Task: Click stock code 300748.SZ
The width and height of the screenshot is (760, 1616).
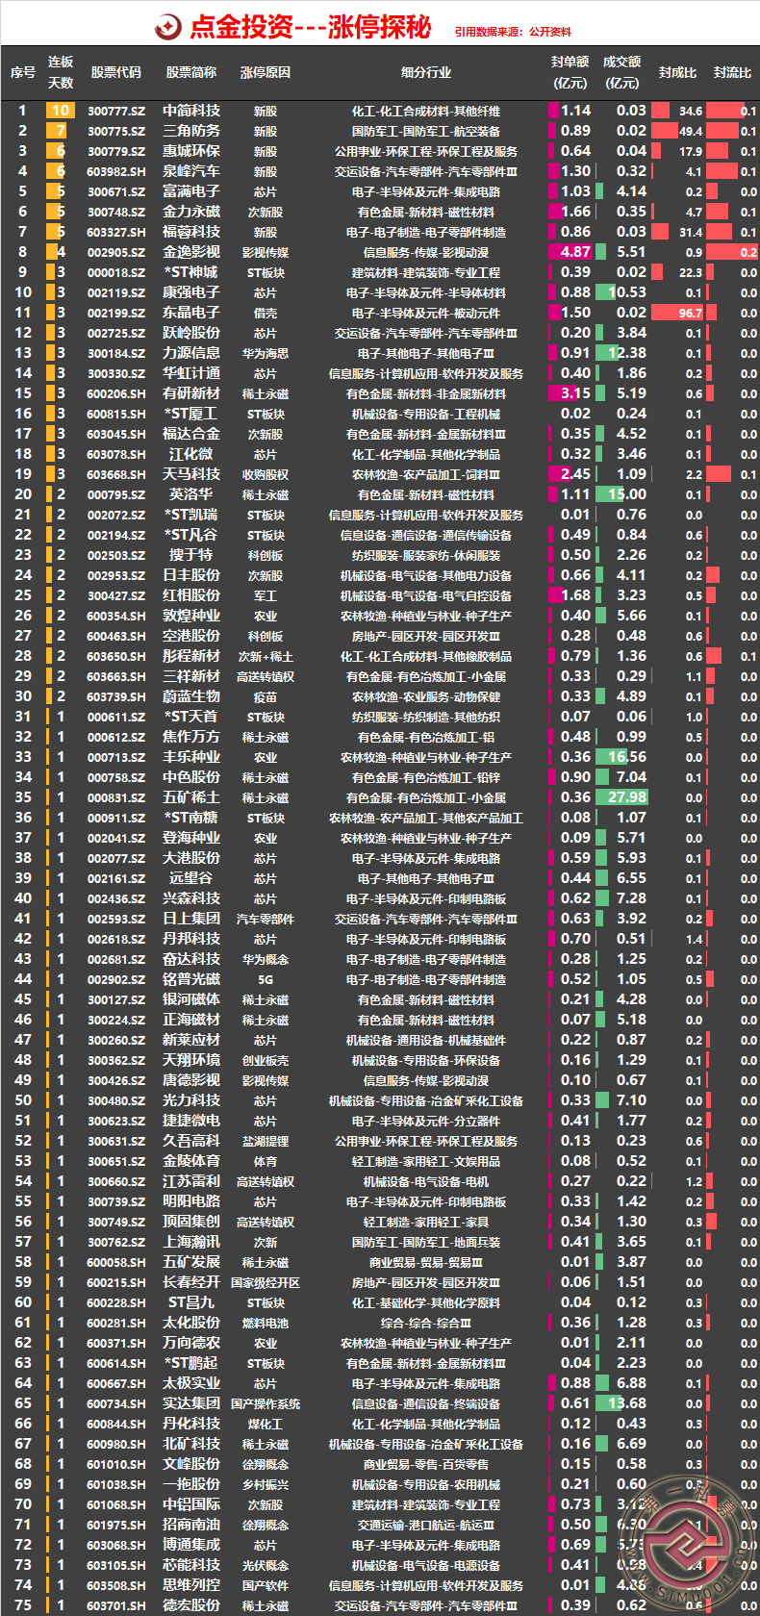Action: pos(116,213)
